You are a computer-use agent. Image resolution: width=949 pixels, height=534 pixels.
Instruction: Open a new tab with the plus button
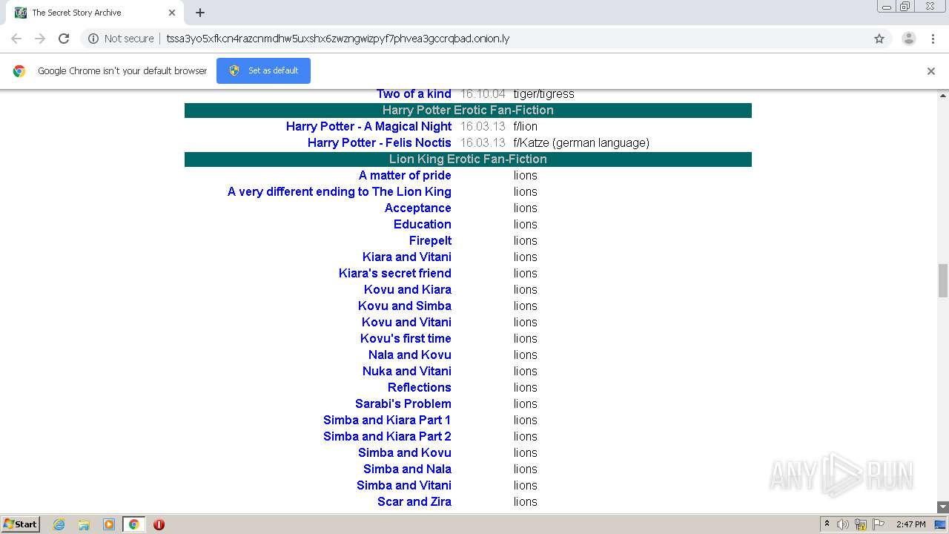click(200, 13)
